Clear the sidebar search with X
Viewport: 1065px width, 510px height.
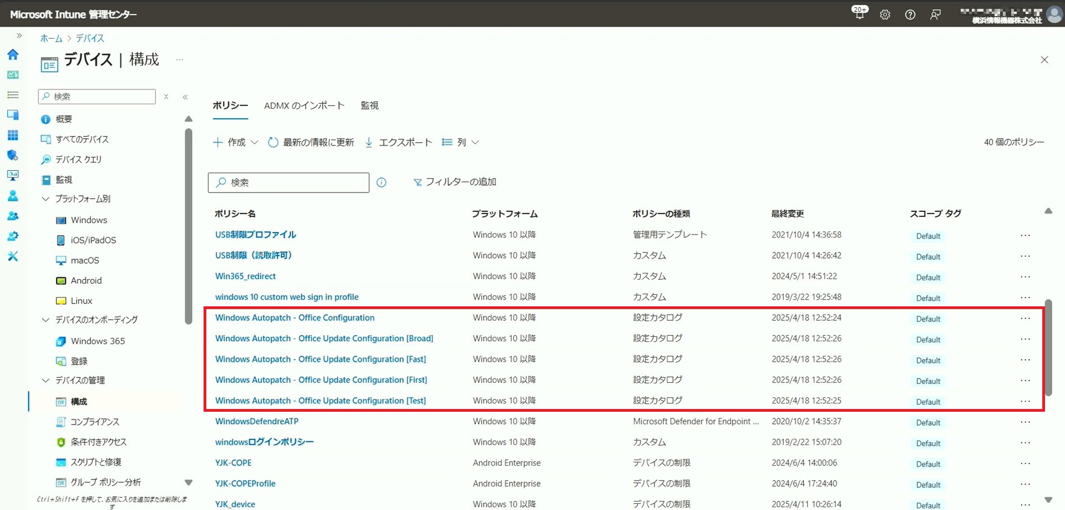pyautogui.click(x=166, y=97)
